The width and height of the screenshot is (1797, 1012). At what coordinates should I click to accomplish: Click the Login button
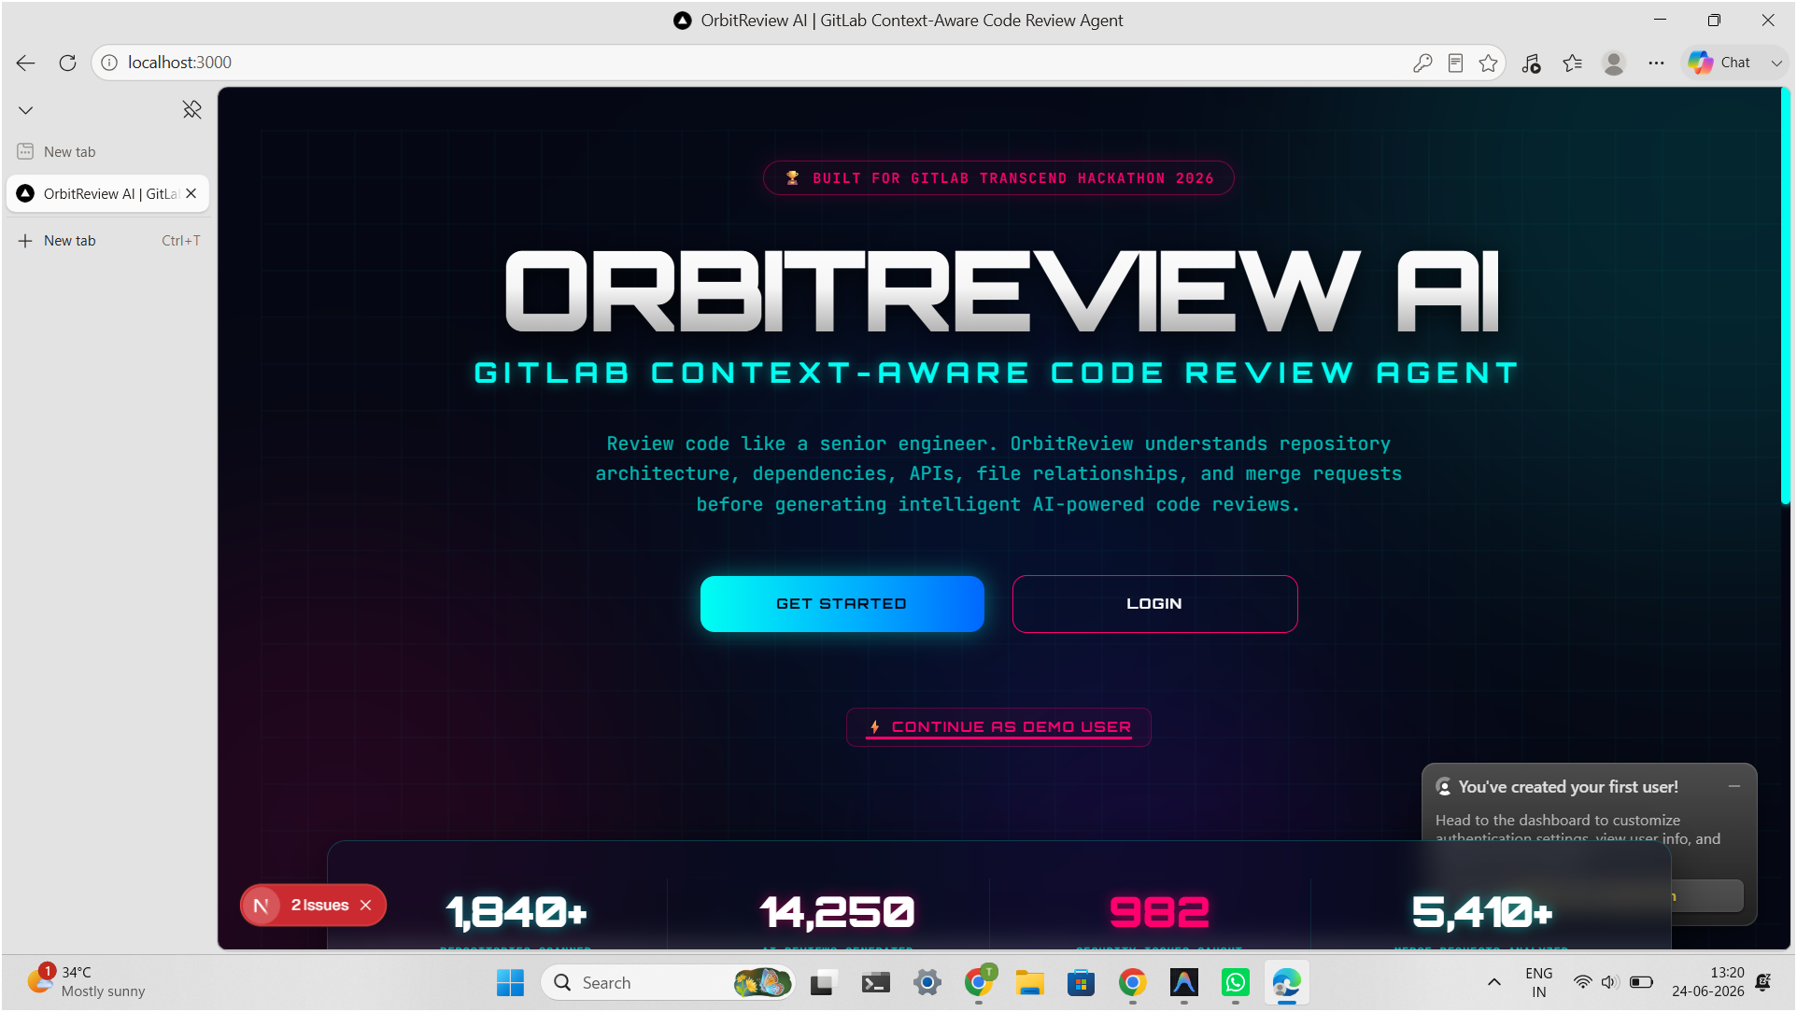point(1154,604)
